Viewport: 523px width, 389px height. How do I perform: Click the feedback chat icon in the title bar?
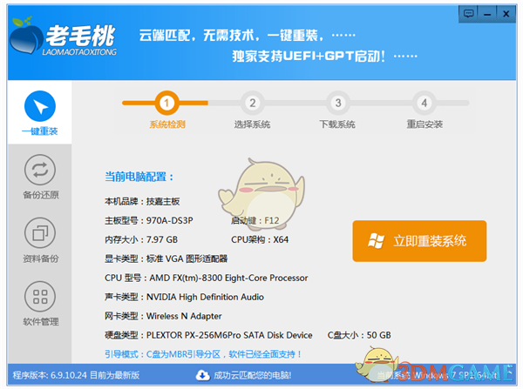469,14
